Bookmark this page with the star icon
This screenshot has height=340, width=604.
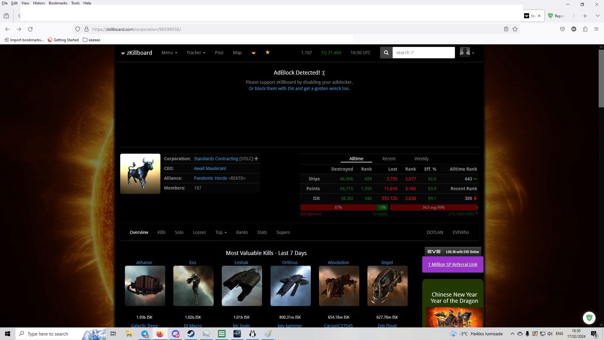tap(515, 29)
